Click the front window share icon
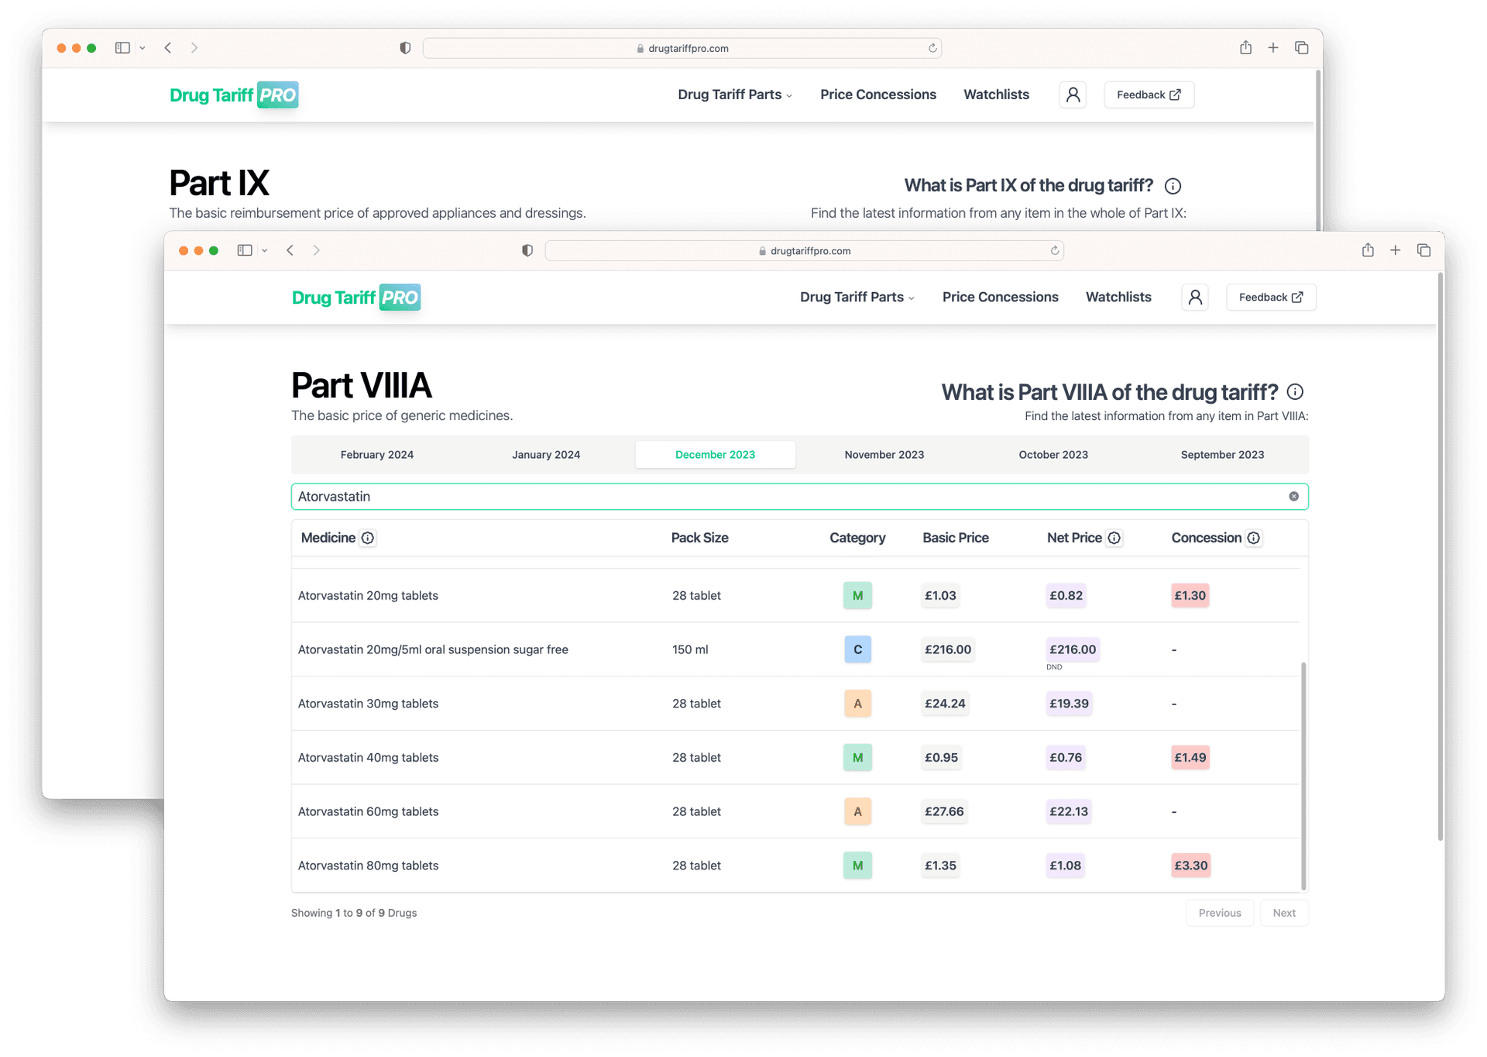 [x=1368, y=250]
